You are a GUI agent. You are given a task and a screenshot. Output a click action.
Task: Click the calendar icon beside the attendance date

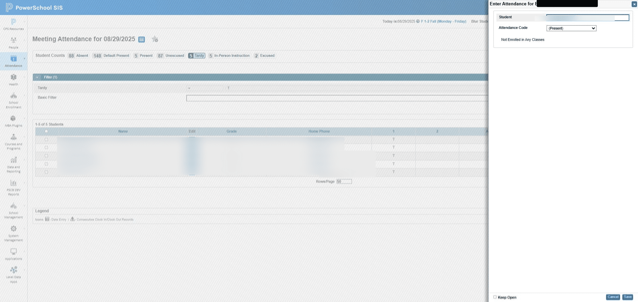142,39
